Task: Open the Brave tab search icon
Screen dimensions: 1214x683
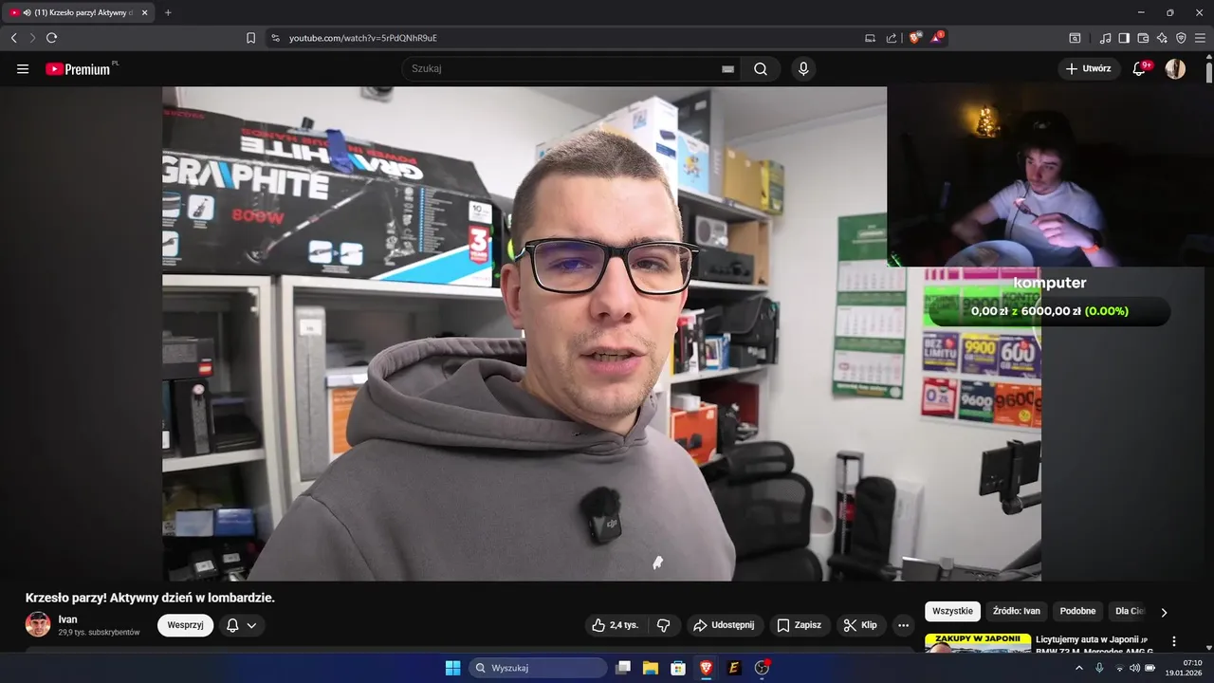Action: tap(1075, 38)
